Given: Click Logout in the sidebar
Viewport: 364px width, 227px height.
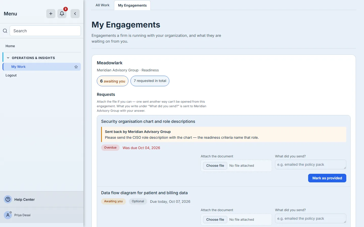Looking at the screenshot, I should [11, 75].
